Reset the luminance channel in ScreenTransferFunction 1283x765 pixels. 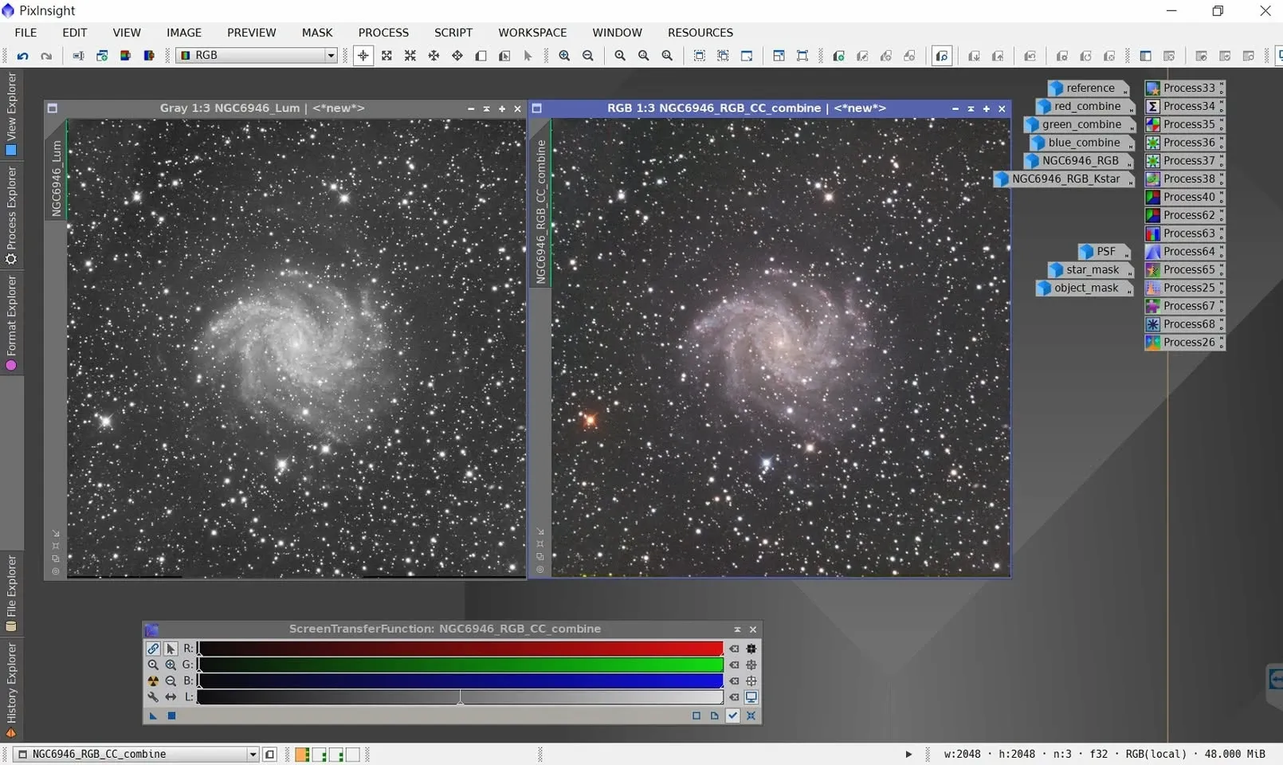(x=734, y=696)
